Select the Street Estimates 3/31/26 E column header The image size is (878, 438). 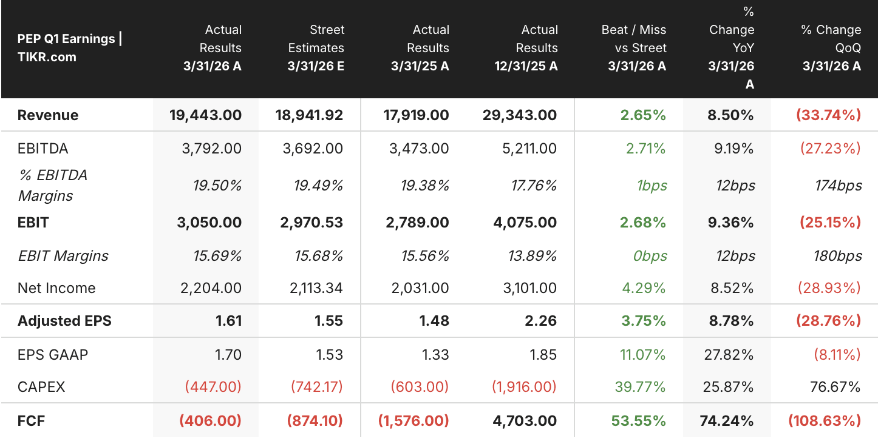316,48
